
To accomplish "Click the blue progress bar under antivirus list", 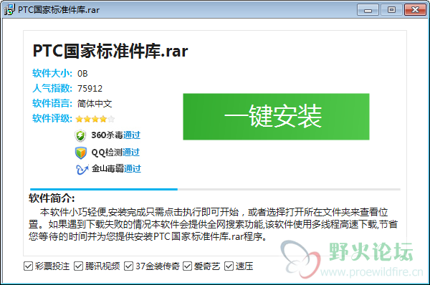I will 104,189.
